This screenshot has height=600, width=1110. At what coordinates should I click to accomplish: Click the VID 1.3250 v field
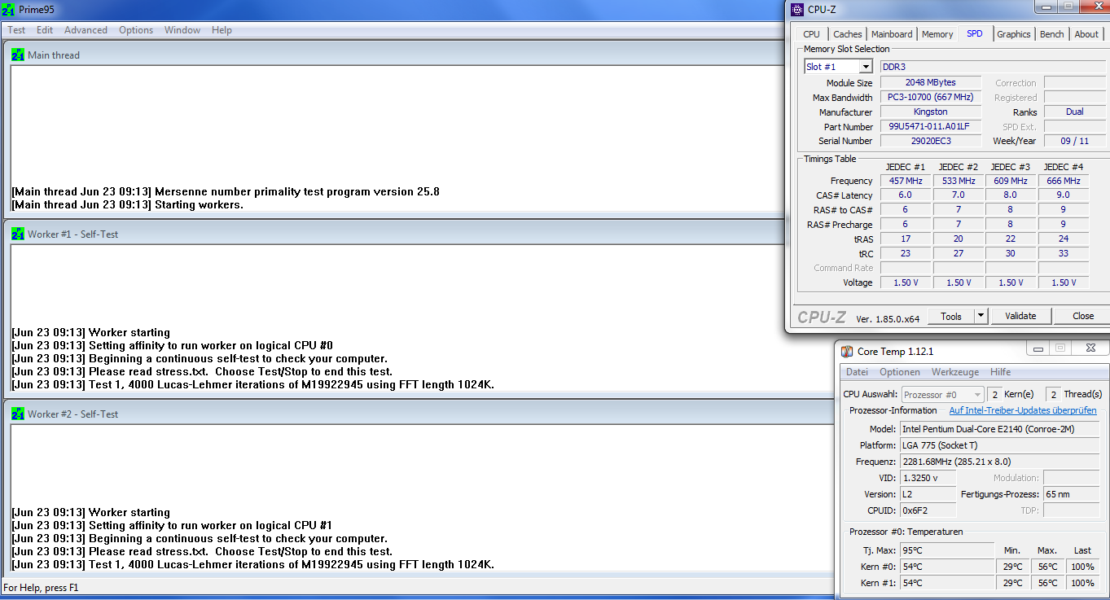point(928,478)
